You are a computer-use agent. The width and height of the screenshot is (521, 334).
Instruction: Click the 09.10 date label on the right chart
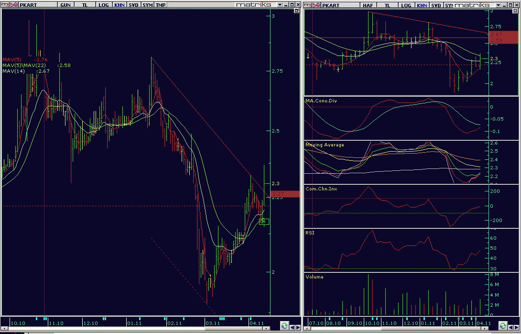(x=355, y=323)
